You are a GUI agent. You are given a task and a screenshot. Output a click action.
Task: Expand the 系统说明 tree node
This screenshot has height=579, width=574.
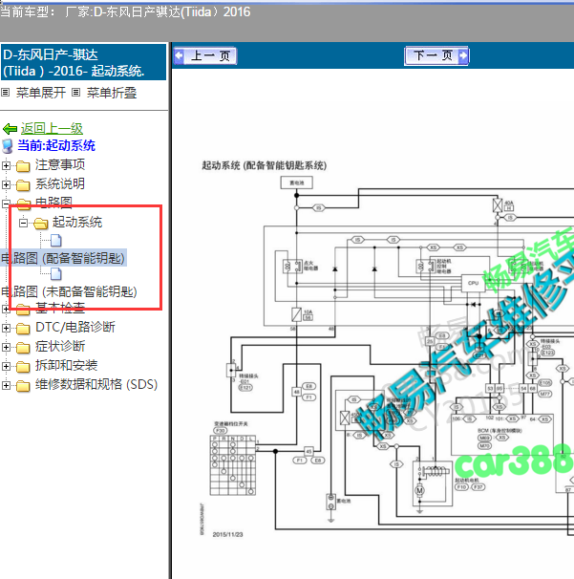(x=6, y=184)
